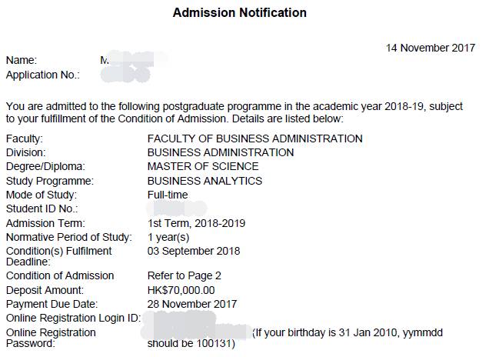Select the date 14 November 2017
This screenshot has width=489, height=357.
point(431,48)
